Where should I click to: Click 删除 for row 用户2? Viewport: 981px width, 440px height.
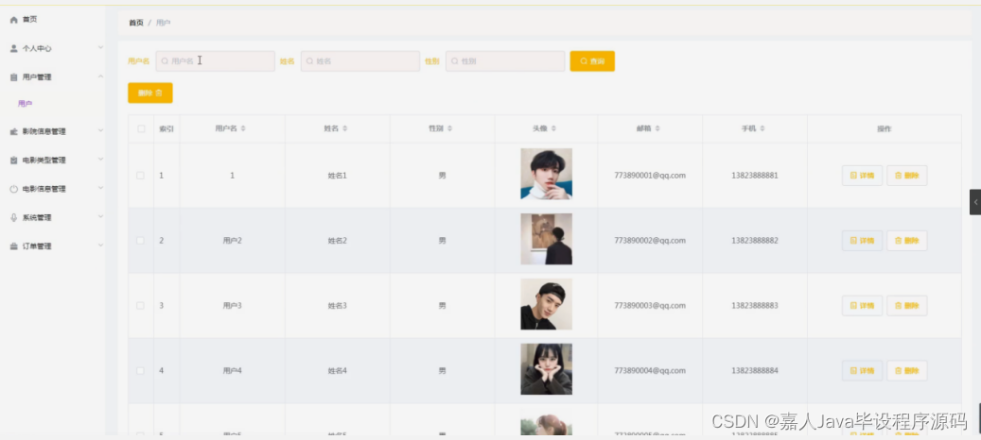[906, 241]
